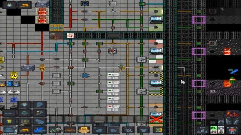Click the top white machine unit in the stack

tap(113, 76)
